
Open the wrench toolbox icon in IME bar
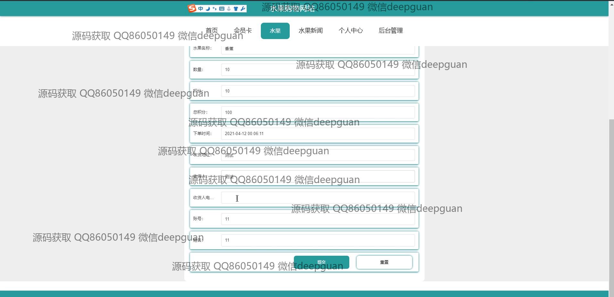click(x=243, y=9)
